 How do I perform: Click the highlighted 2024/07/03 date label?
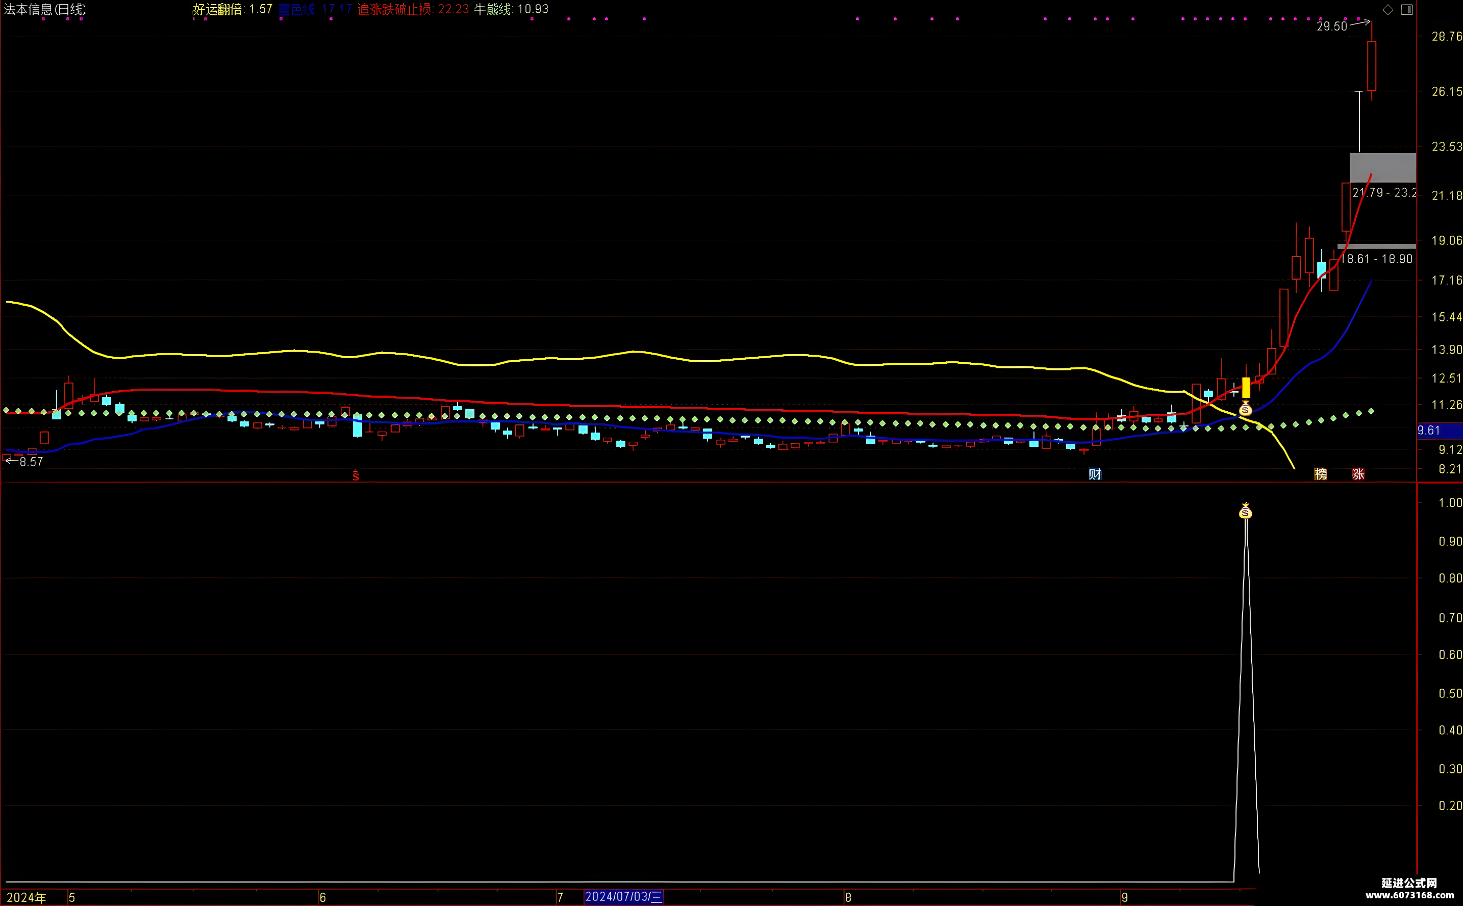click(624, 897)
